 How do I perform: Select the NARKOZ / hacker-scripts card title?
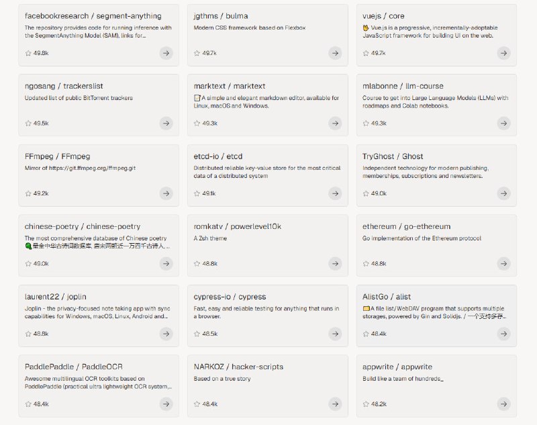point(238,367)
